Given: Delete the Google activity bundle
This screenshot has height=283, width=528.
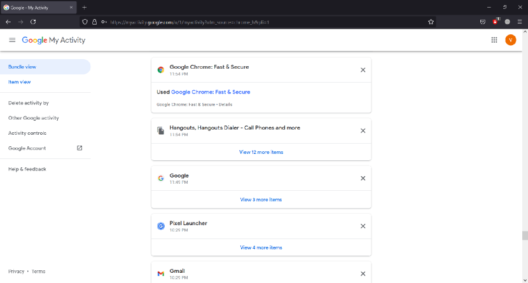Looking at the screenshot, I should point(363,178).
